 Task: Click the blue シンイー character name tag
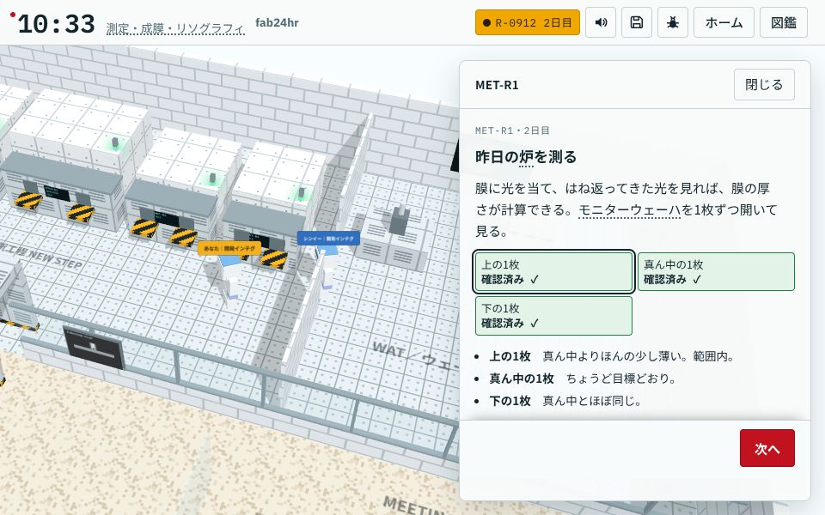tap(328, 238)
